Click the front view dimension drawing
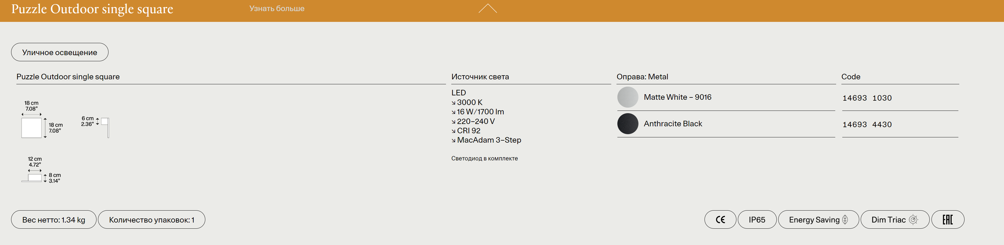Viewport: 1004px width, 245px height. click(x=32, y=128)
